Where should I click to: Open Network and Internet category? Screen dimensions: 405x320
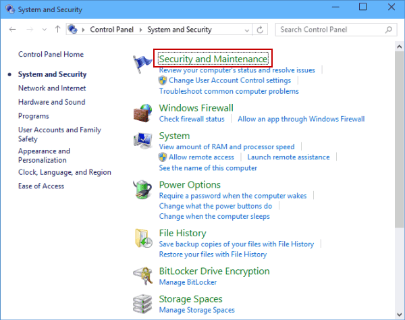tap(52, 88)
